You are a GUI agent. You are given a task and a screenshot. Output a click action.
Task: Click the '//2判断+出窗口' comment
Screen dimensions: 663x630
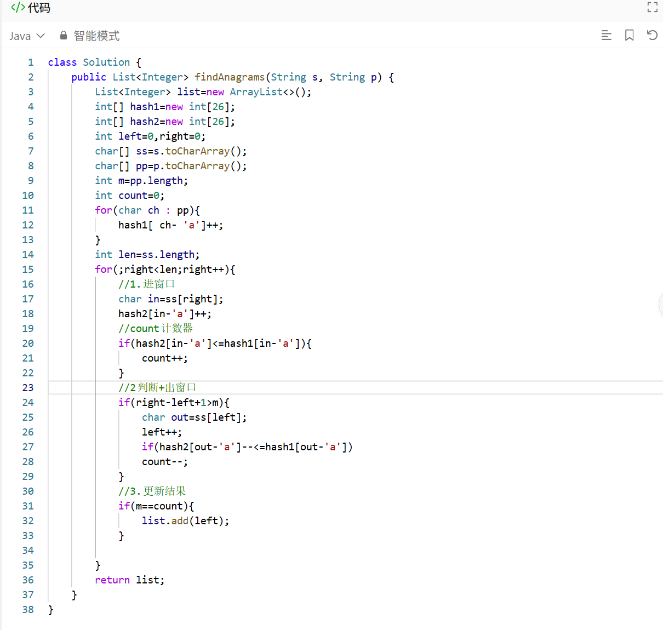click(157, 388)
